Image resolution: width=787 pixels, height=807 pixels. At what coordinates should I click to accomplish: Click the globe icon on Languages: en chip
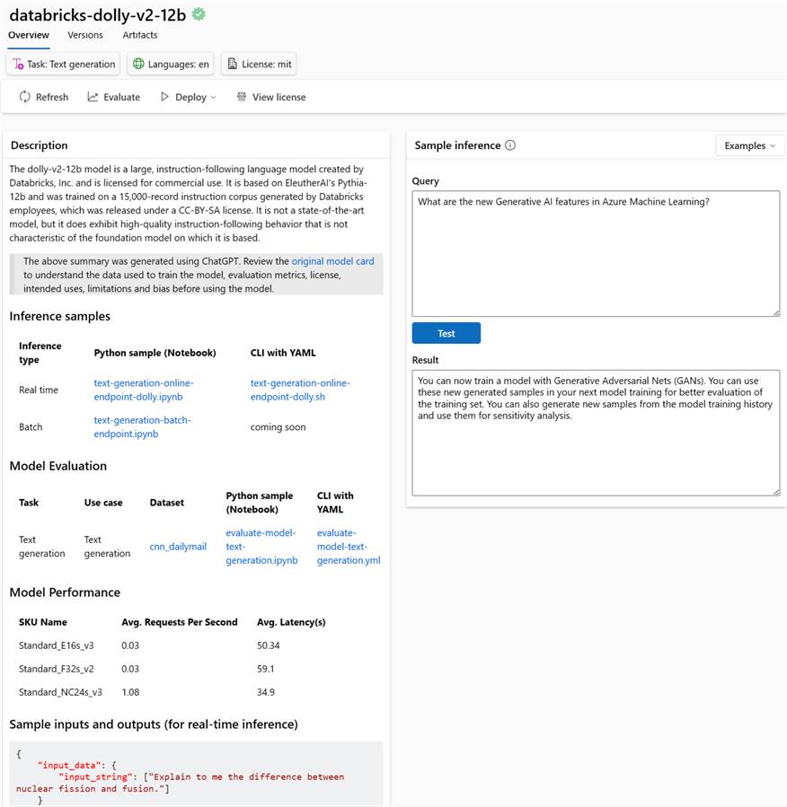coord(140,64)
